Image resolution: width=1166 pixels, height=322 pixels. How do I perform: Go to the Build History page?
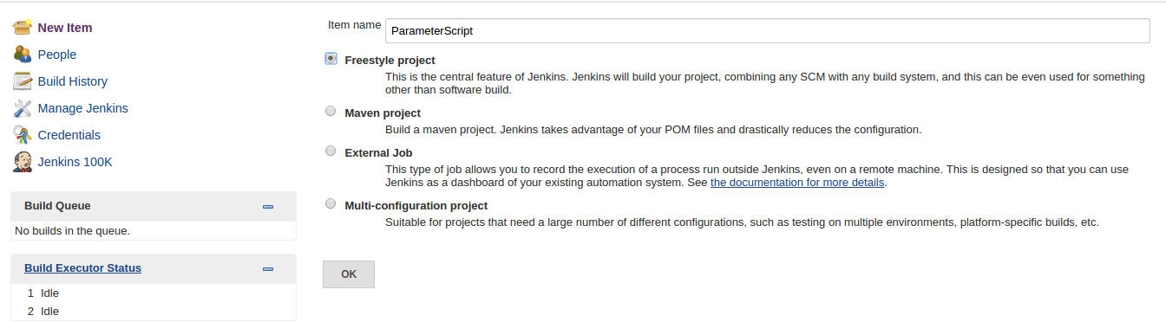(73, 81)
